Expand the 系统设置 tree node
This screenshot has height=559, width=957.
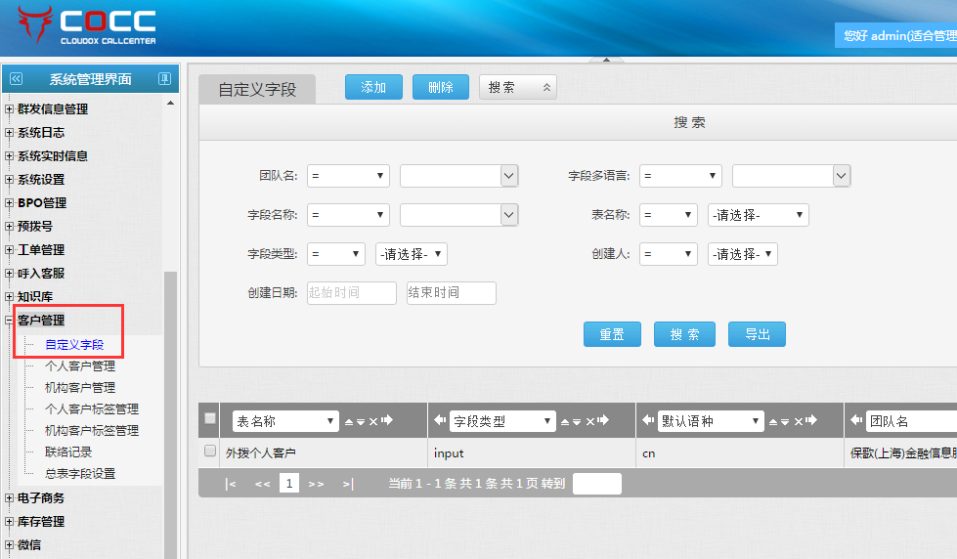point(9,180)
